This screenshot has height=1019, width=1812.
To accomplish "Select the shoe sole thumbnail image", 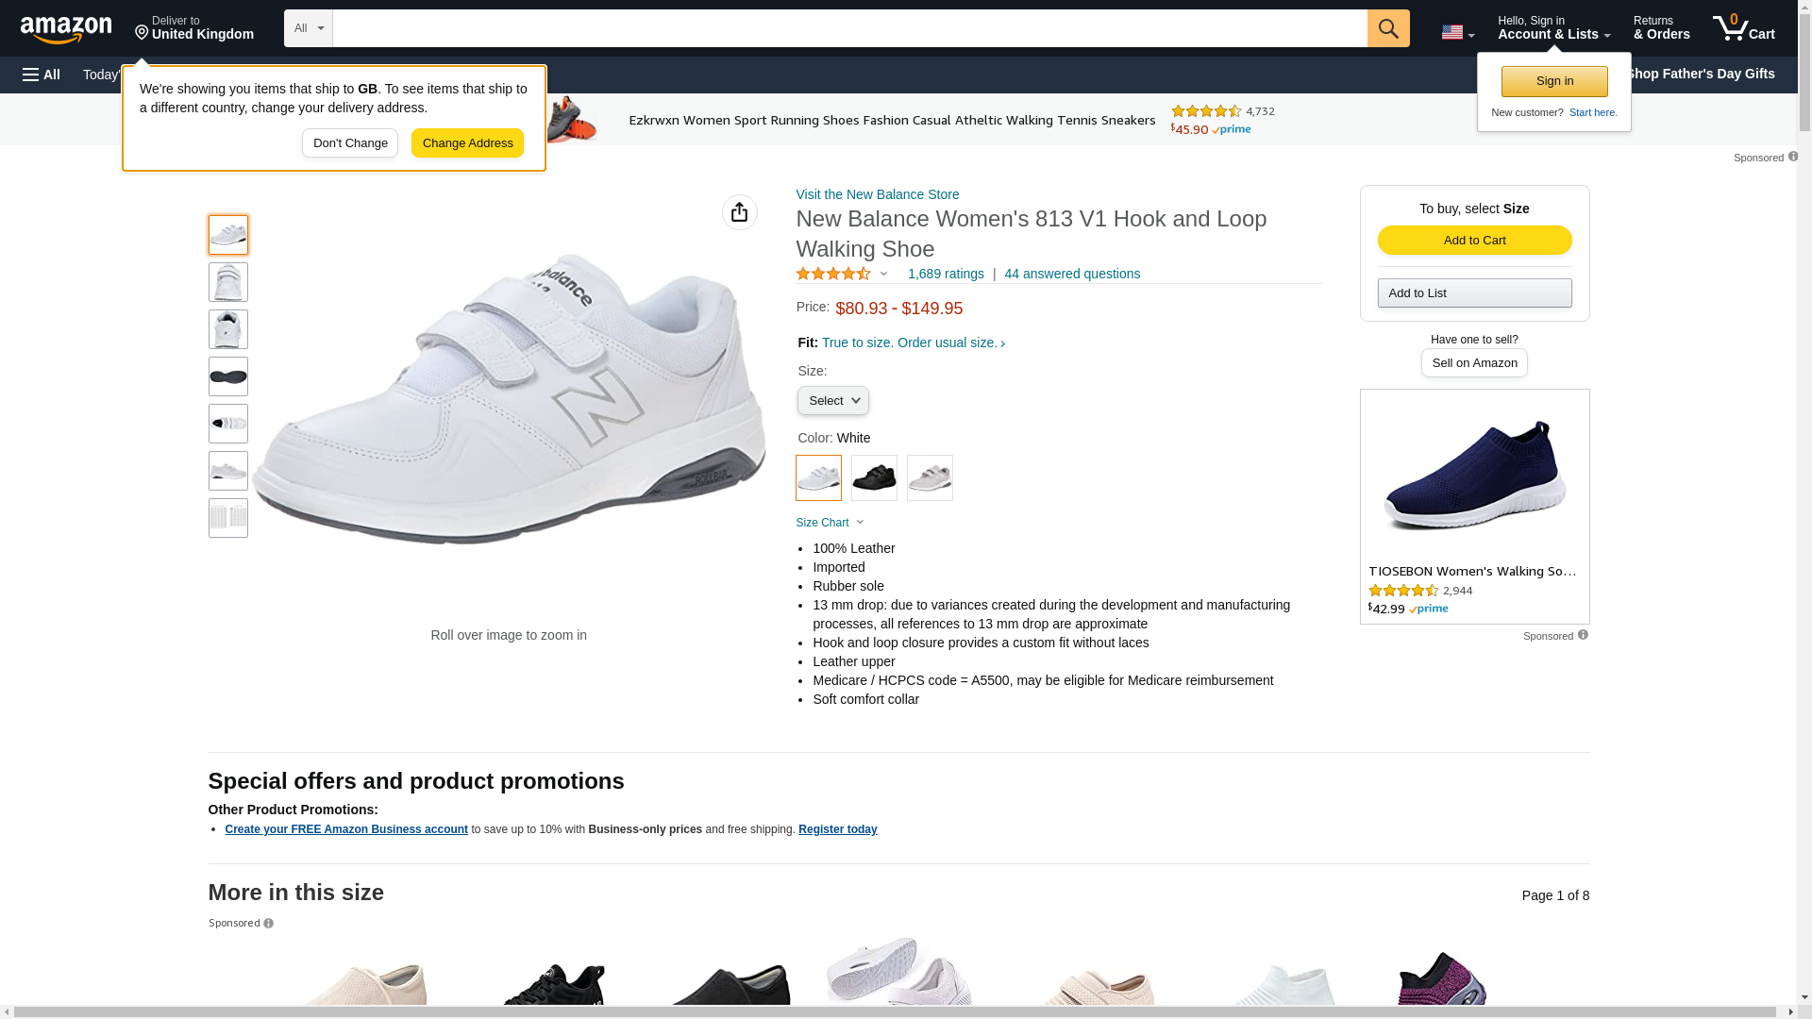I will pyautogui.click(x=228, y=376).
